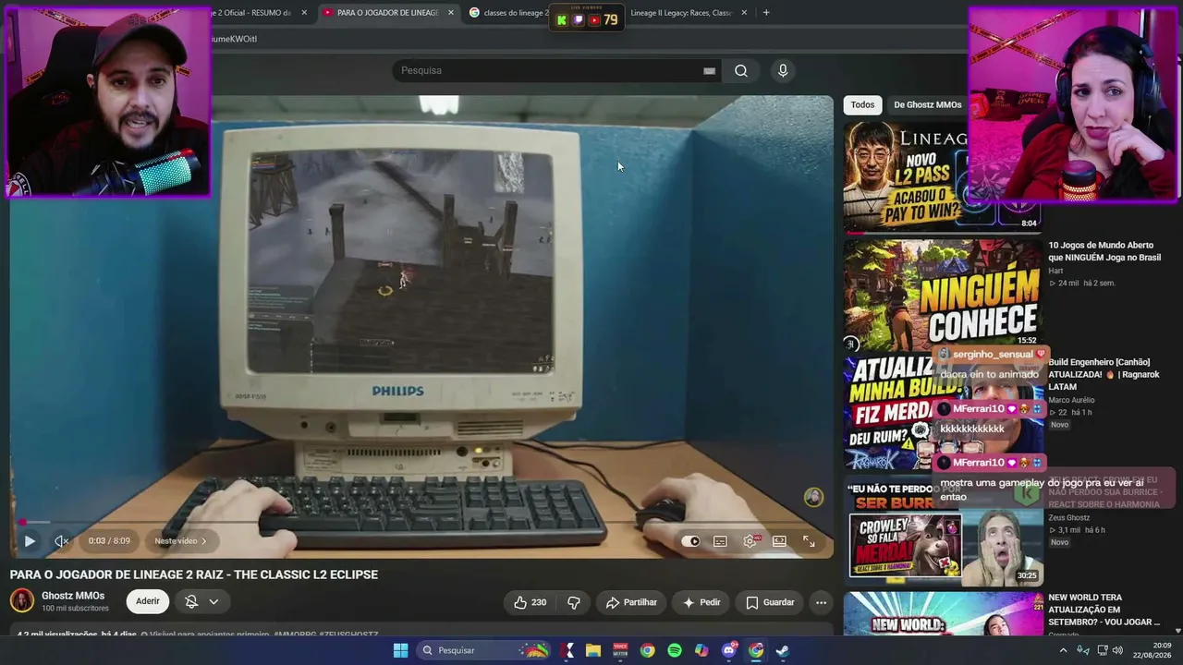Open 'Build Engenheiro [Canhão]' video title
Image resolution: width=1183 pixels, height=665 pixels.
point(1105,374)
